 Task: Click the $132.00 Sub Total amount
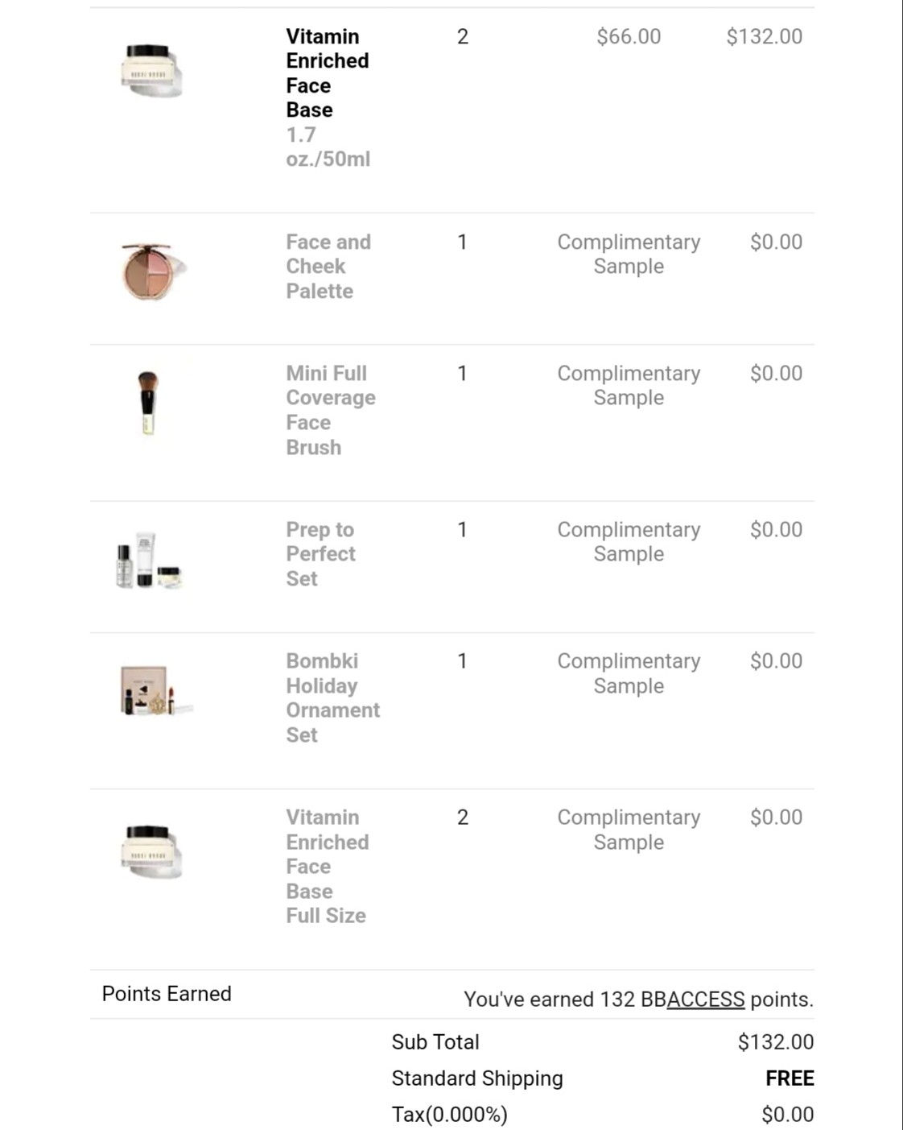coord(776,1042)
